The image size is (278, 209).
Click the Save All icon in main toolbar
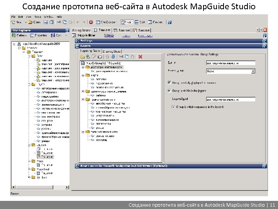click(x=52, y=22)
